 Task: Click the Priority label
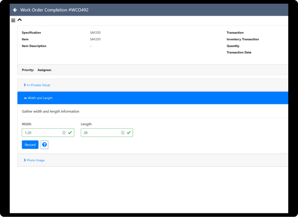pos(28,70)
